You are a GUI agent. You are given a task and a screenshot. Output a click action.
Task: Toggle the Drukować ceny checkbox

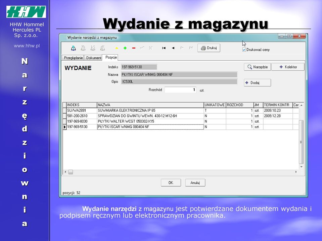[x=244, y=50]
